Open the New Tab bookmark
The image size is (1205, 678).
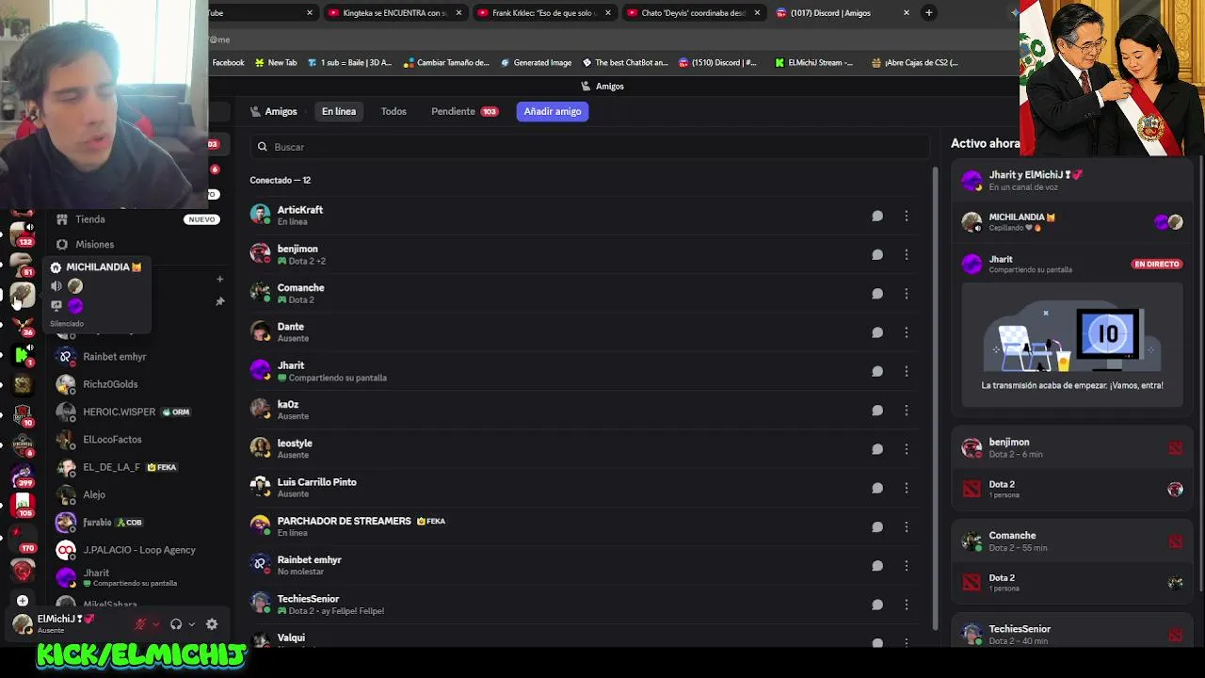[x=275, y=63]
